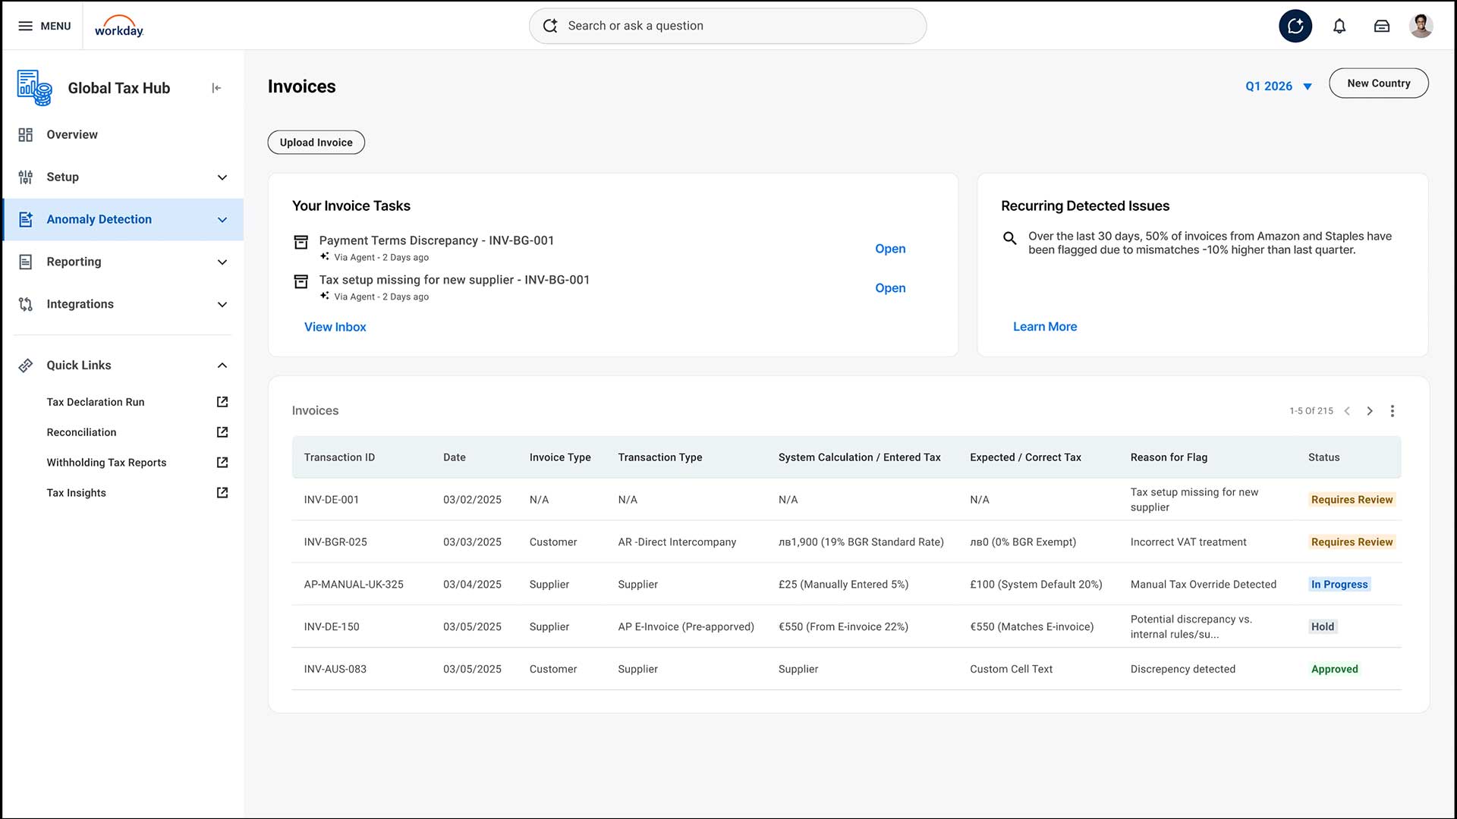Click the search or ask field
This screenshot has height=819, width=1457.
pyautogui.click(x=727, y=26)
